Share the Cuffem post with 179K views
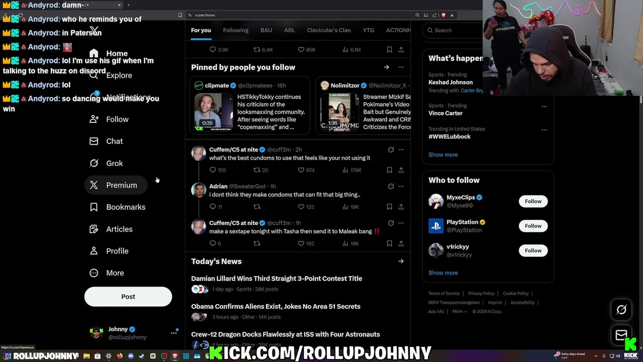The width and height of the screenshot is (643, 362). (401, 170)
